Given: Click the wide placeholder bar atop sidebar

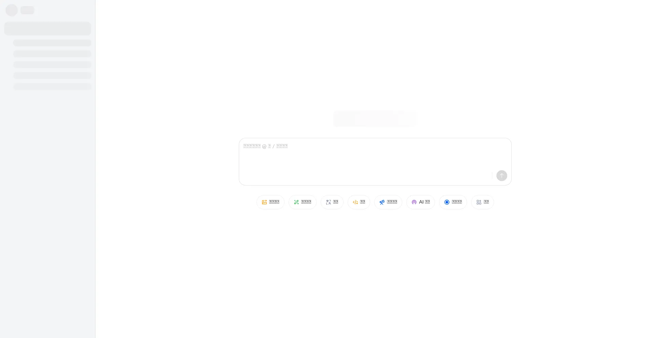Looking at the screenshot, I should (x=47, y=29).
